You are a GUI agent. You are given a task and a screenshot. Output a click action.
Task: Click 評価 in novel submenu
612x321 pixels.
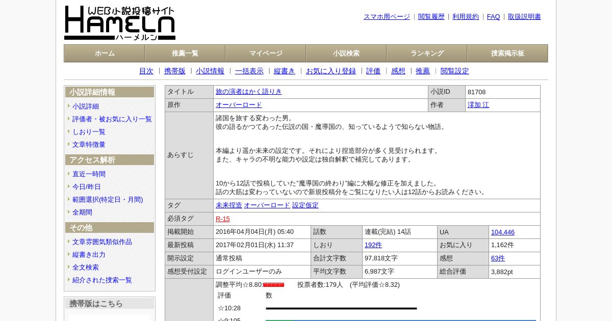click(373, 71)
